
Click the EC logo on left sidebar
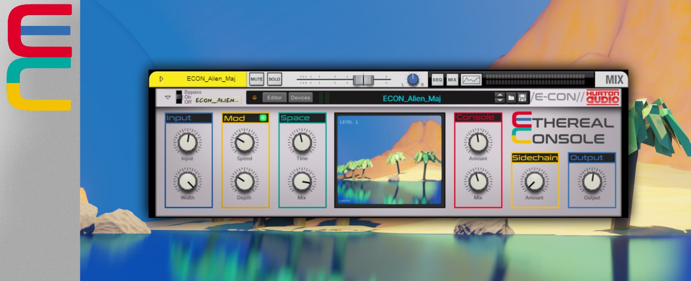[39, 57]
